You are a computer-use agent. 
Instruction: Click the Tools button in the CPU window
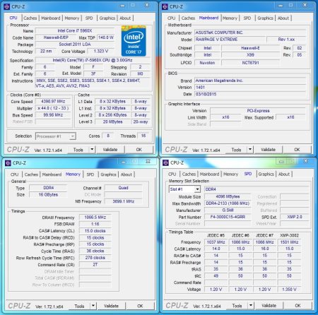pyautogui.click(x=78, y=150)
